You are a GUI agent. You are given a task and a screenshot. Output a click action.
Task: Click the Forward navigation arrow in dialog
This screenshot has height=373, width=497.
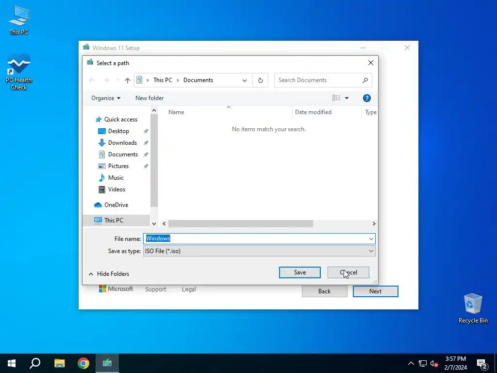click(x=106, y=80)
